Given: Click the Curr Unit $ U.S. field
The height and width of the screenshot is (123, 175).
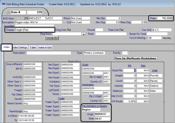Looking at the screenshot, I should (162, 30).
